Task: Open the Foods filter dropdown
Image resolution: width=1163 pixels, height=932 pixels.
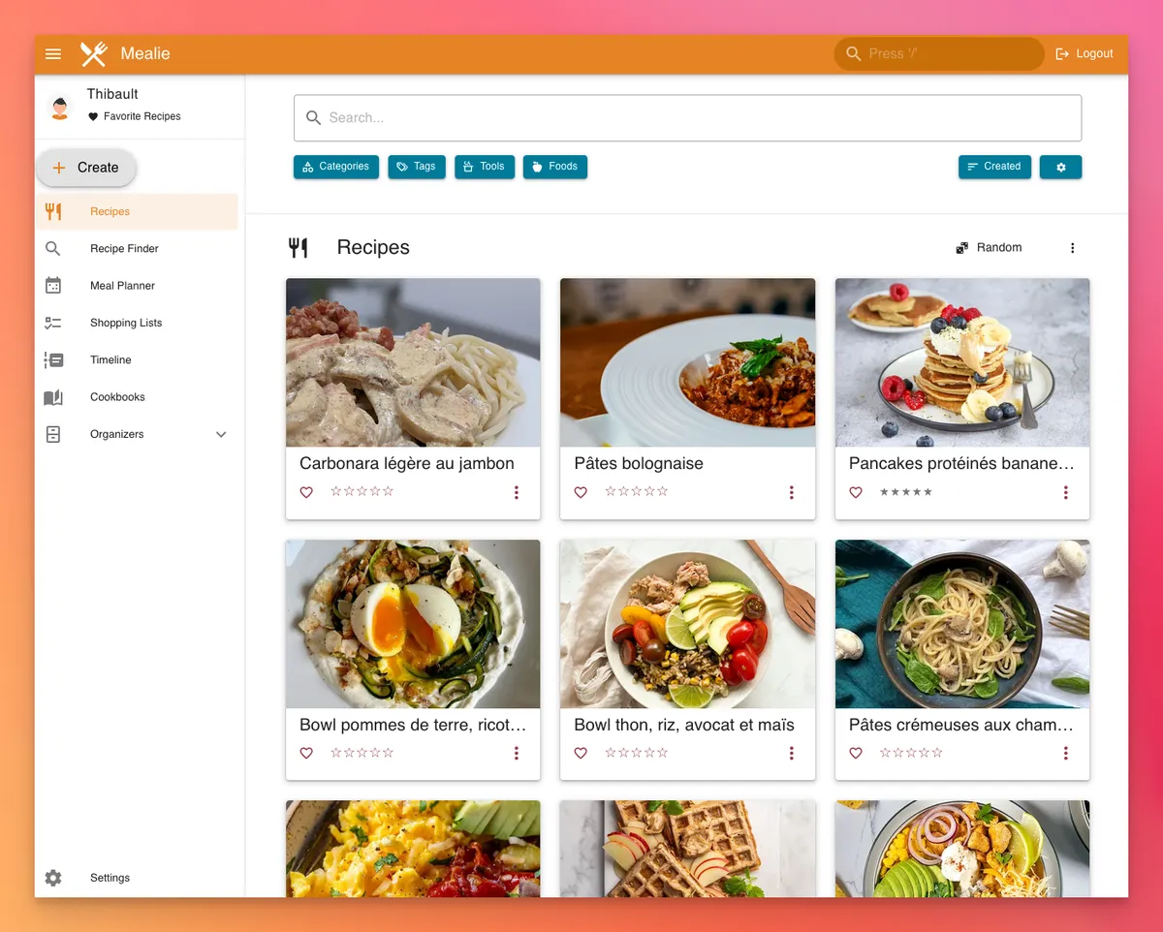Action: pyautogui.click(x=555, y=167)
